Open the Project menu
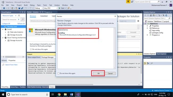Viewport: 173px width, 97px height. click(19, 5)
